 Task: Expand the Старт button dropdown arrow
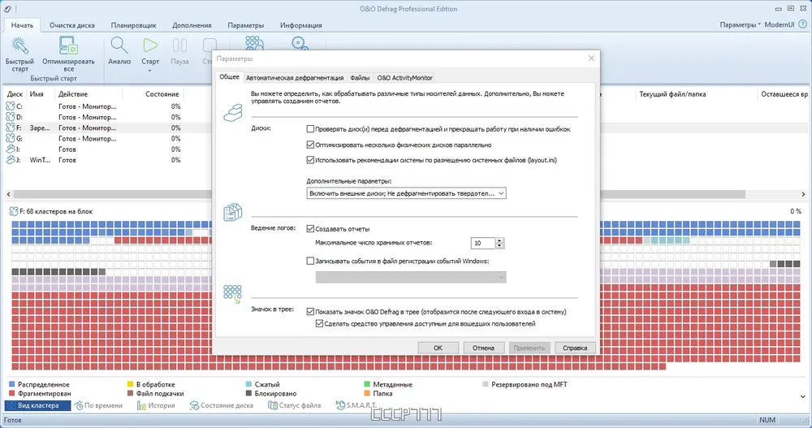150,71
